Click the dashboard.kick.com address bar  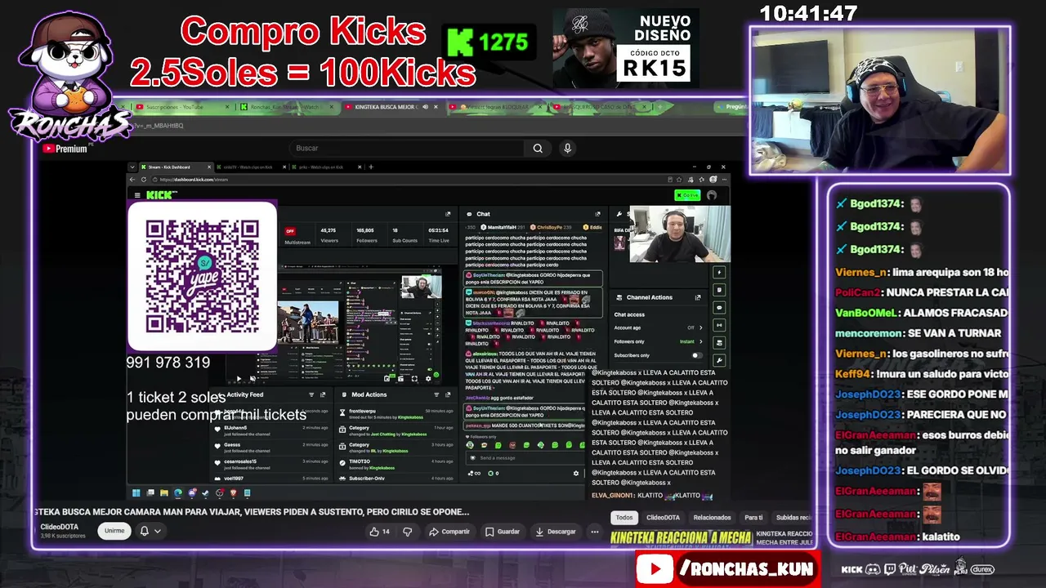coord(409,180)
